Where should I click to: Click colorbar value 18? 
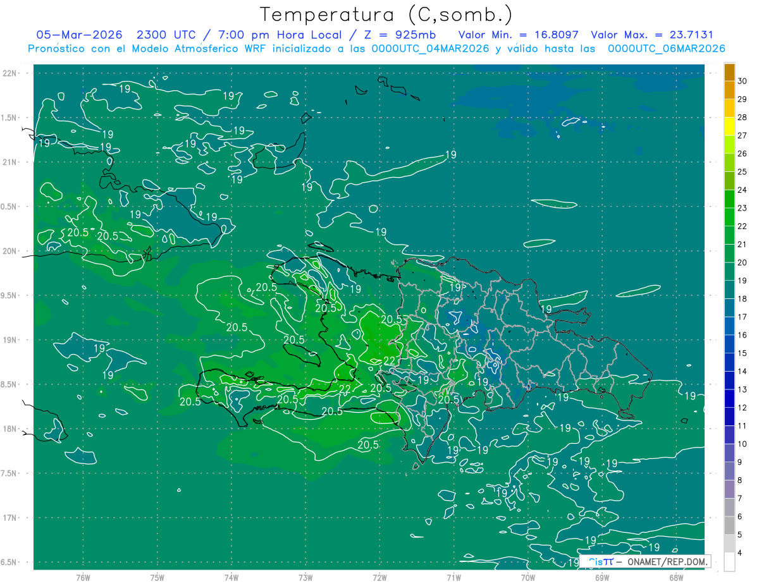[743, 299]
